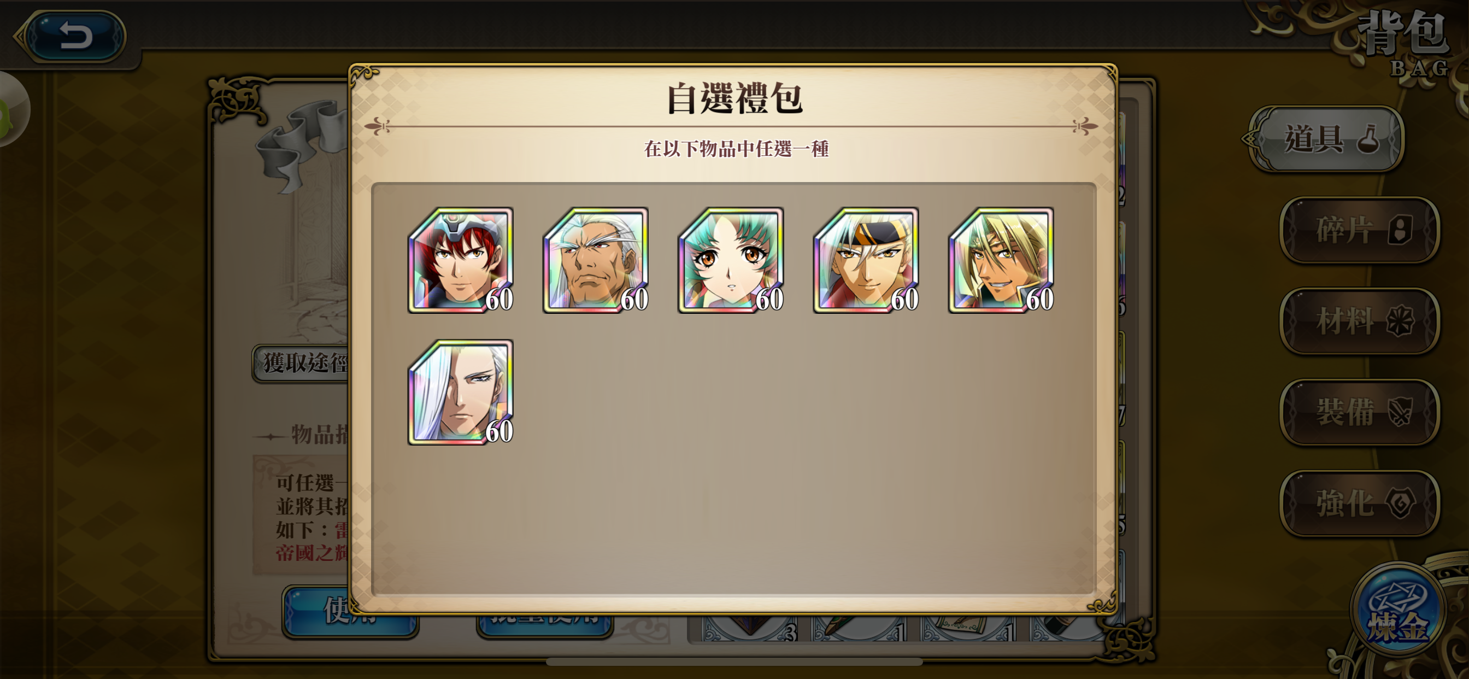1469x679 pixels.
Task: Click the crossed-swords shield icon on 裝備
Action: 1400,412
